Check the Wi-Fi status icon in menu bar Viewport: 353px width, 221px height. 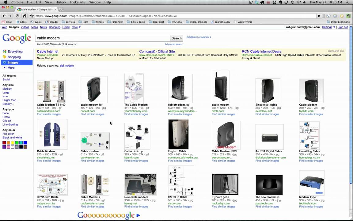point(299,2)
